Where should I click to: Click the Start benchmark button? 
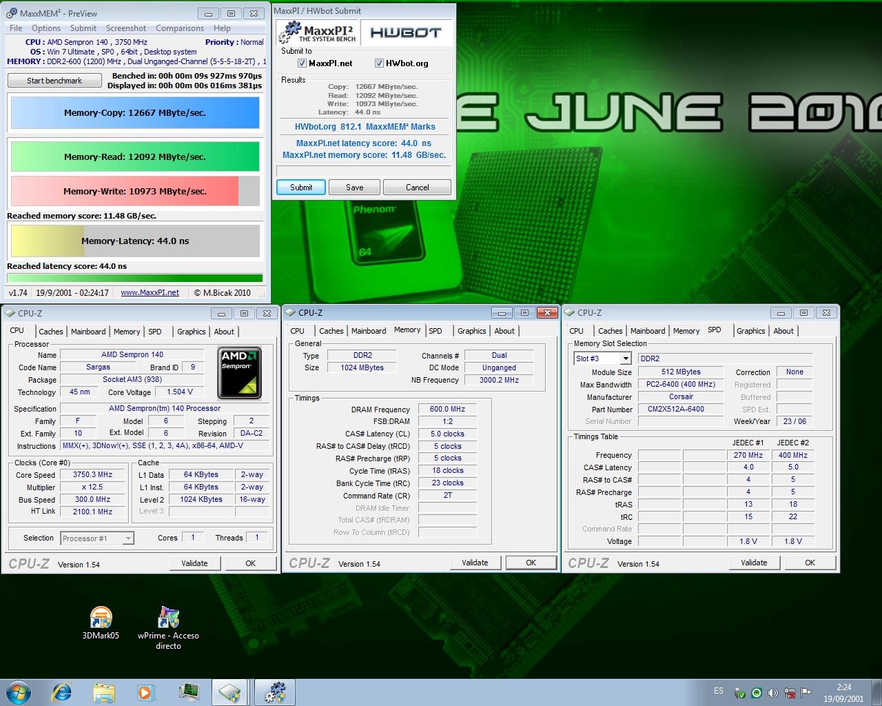[x=54, y=81]
